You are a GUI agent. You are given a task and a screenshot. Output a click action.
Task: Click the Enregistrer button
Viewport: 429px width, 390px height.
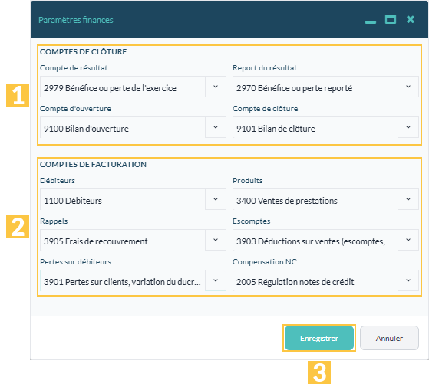pyautogui.click(x=319, y=338)
